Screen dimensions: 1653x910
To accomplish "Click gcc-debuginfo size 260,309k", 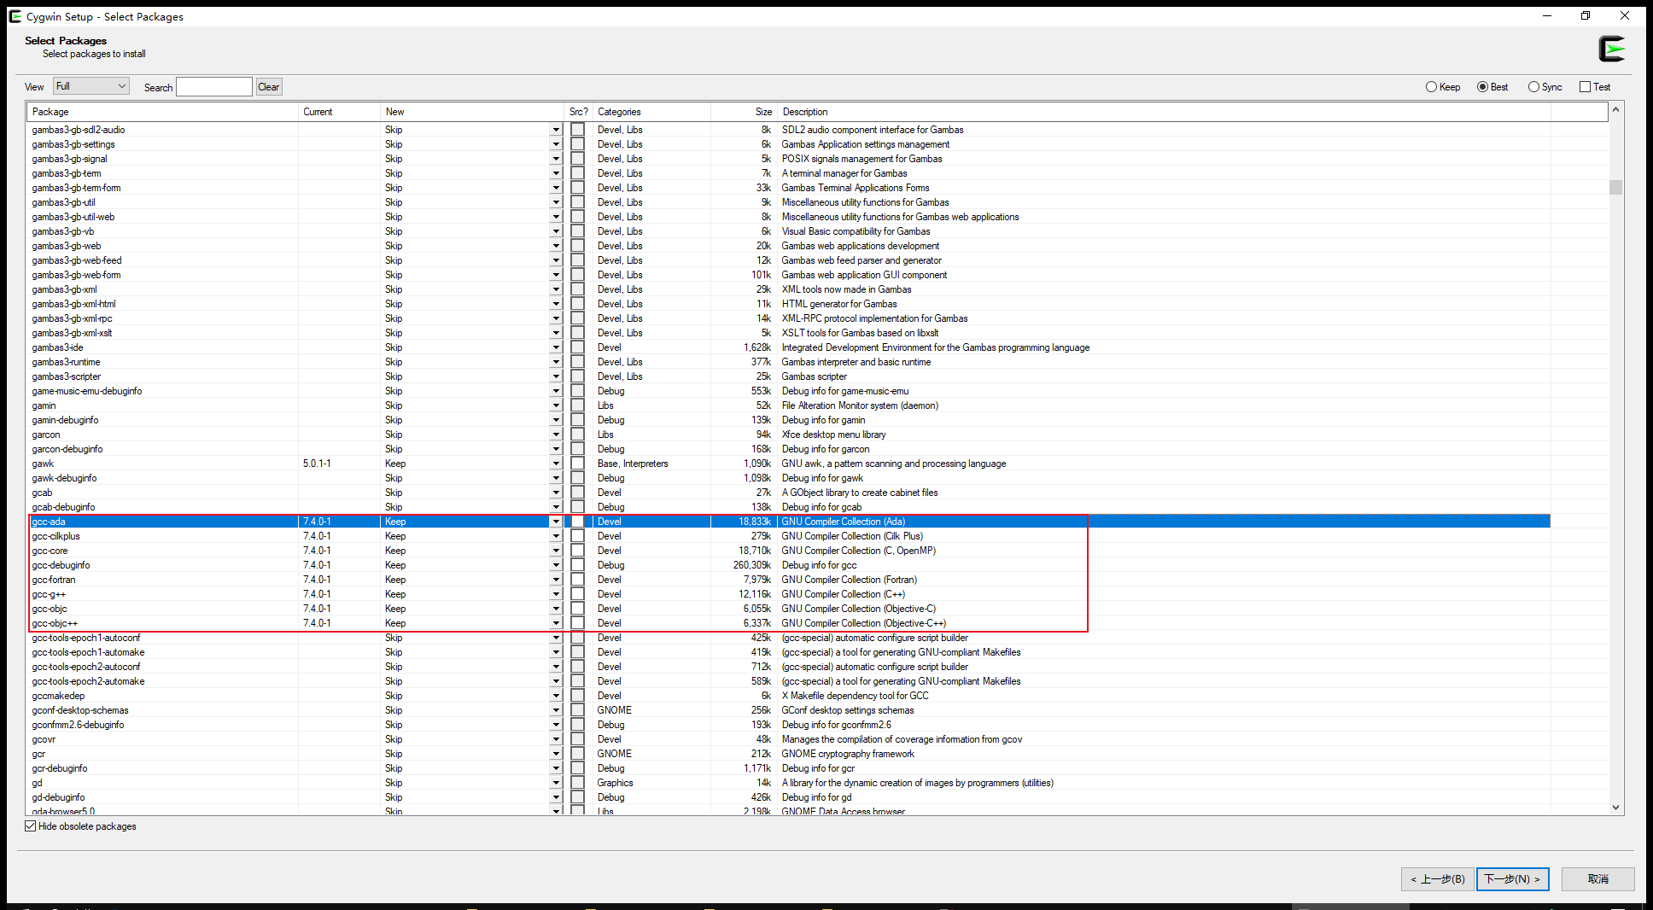I will click(751, 565).
